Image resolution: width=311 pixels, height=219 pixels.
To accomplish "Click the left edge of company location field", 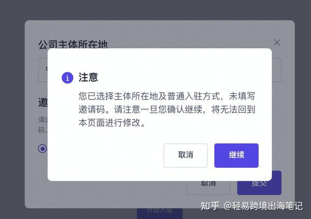I will click(x=43, y=70).
